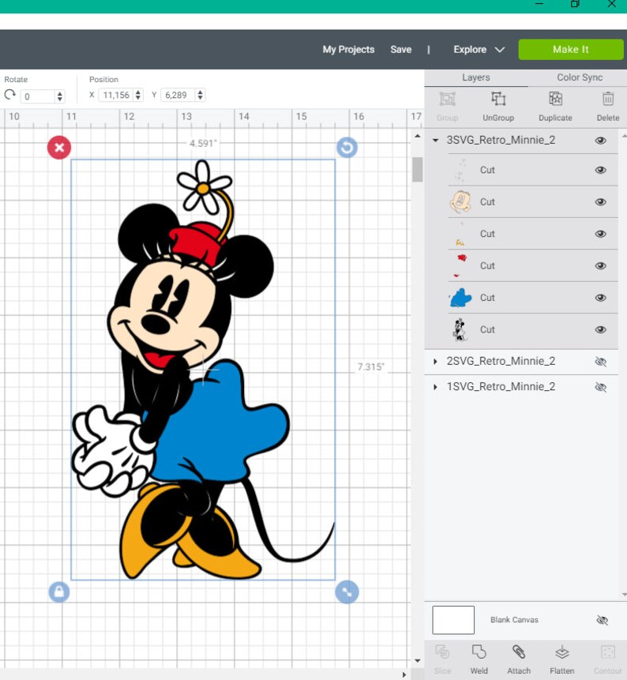
Task: Select the topmost white Cut layer thumbnail
Action: click(x=460, y=170)
